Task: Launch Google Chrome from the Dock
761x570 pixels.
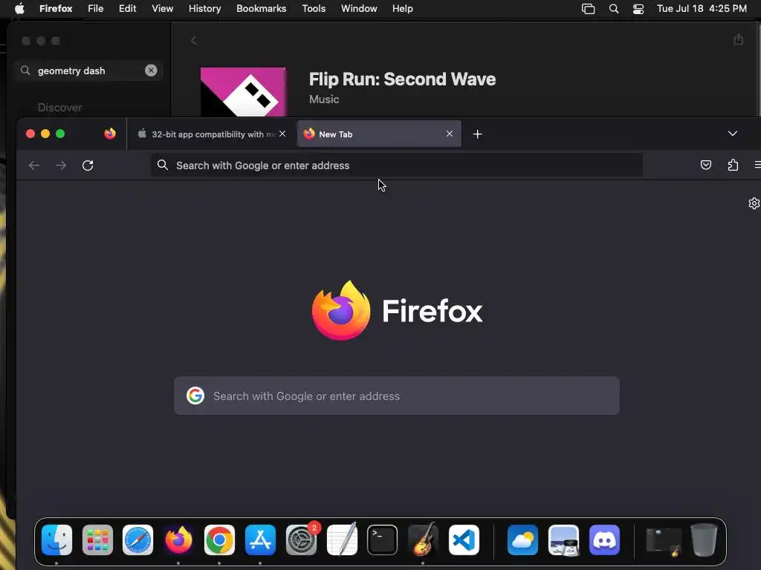Action: tap(219, 540)
